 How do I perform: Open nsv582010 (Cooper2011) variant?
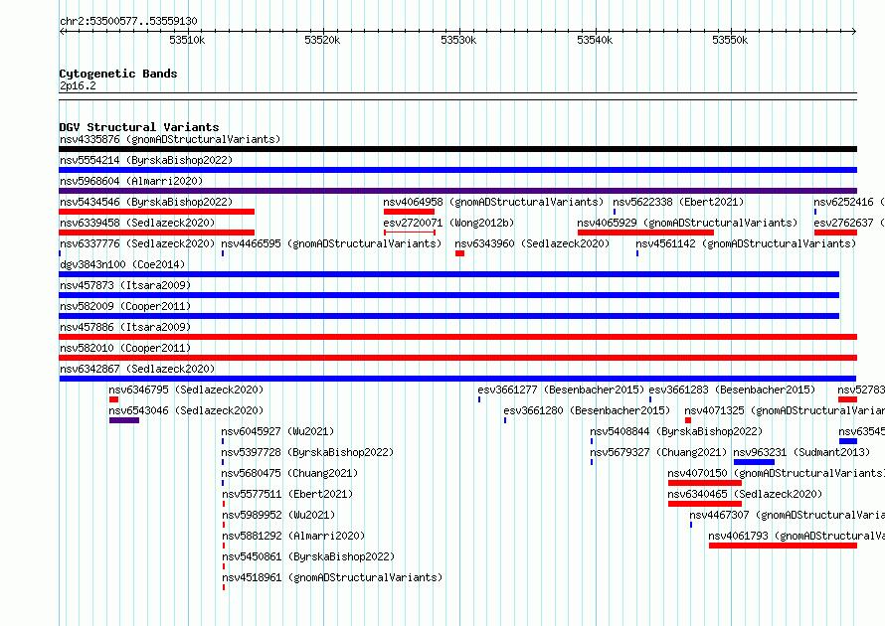(x=125, y=348)
